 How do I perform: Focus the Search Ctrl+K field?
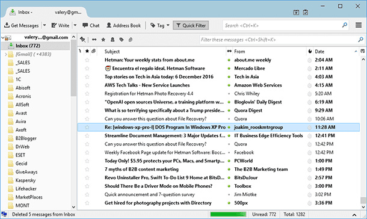point(282,25)
